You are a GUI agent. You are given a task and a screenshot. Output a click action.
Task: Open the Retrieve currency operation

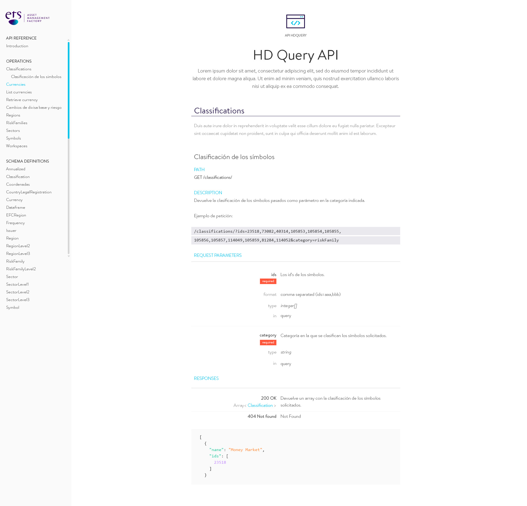(22, 100)
